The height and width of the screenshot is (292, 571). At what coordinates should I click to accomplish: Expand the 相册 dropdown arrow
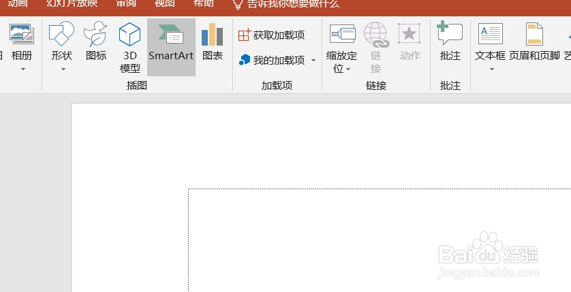click(23, 69)
